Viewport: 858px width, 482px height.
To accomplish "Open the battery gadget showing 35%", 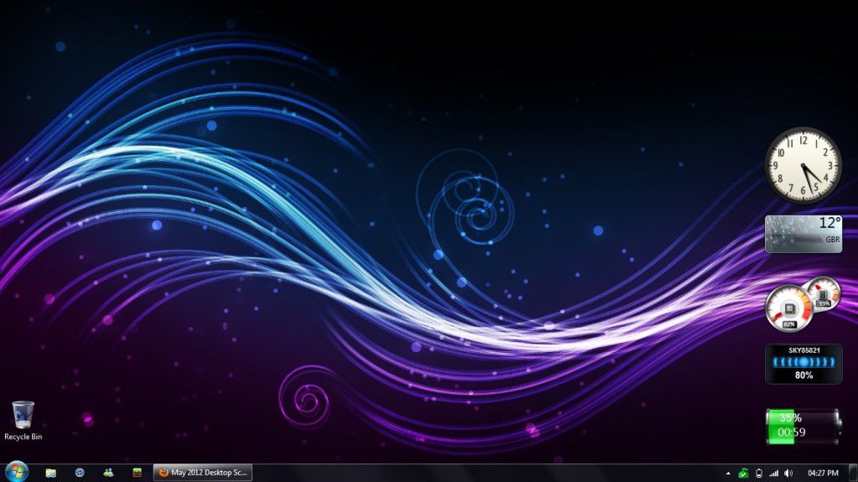I will (x=803, y=426).
